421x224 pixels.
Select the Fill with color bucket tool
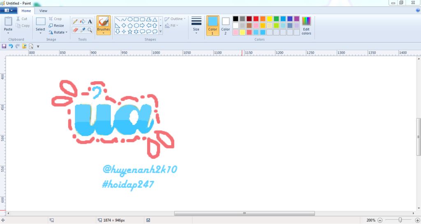pos(83,21)
